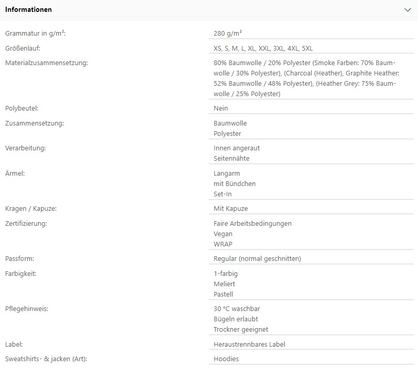Select Polyester under Zusammensetzung
The width and height of the screenshot is (418, 372).
227,133
